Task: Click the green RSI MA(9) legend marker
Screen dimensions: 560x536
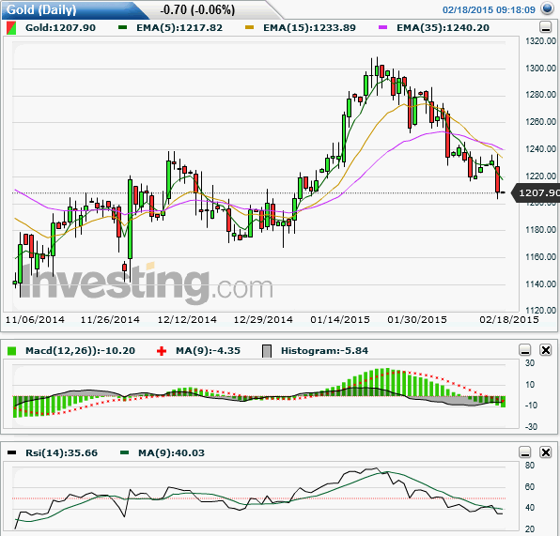Action: coord(124,452)
